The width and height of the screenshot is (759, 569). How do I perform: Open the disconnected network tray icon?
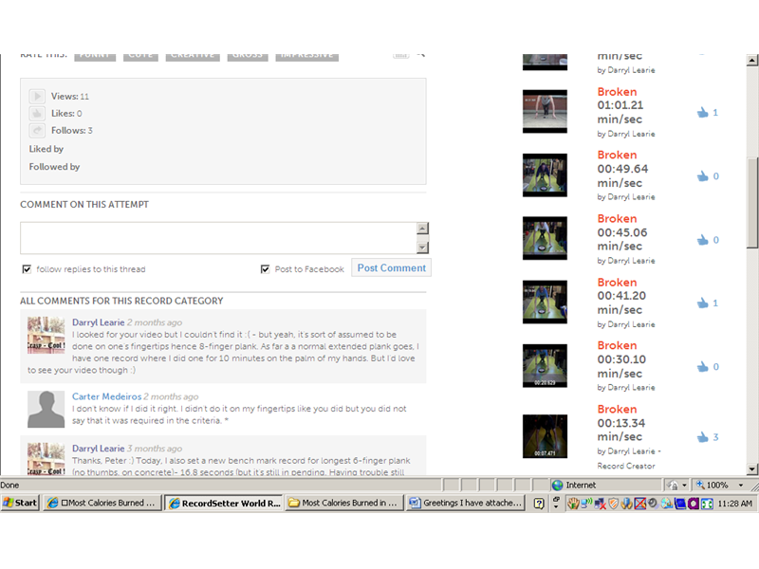(x=601, y=504)
